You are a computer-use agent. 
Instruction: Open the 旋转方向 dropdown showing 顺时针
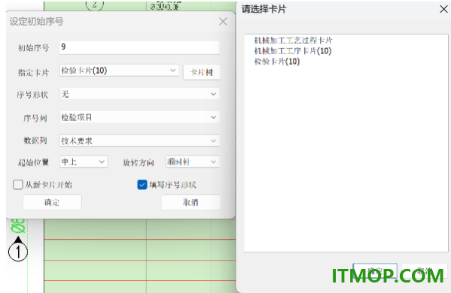193,162
